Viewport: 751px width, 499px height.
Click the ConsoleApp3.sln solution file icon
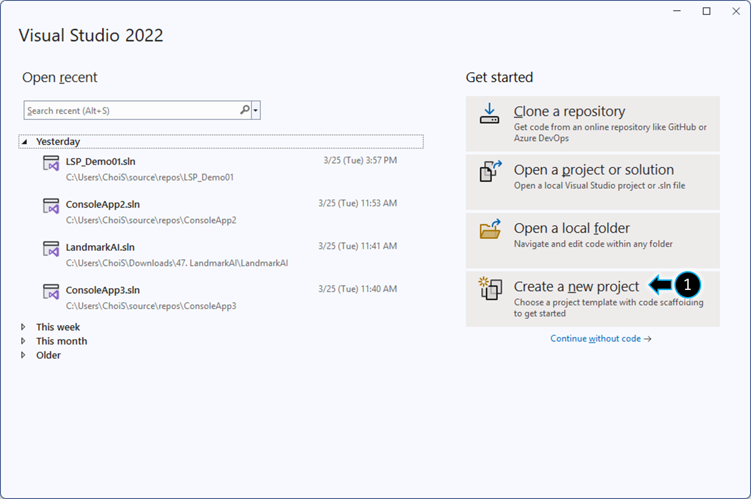click(x=51, y=292)
